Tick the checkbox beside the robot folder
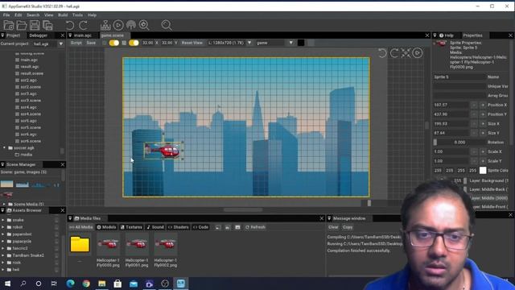 [56, 227]
